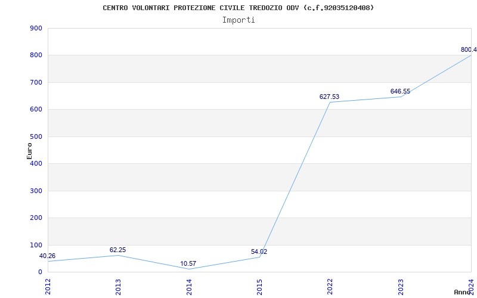Click the 600 y-axis tick label
Image resolution: width=477 pixels, height=298 pixels.
click(36, 110)
